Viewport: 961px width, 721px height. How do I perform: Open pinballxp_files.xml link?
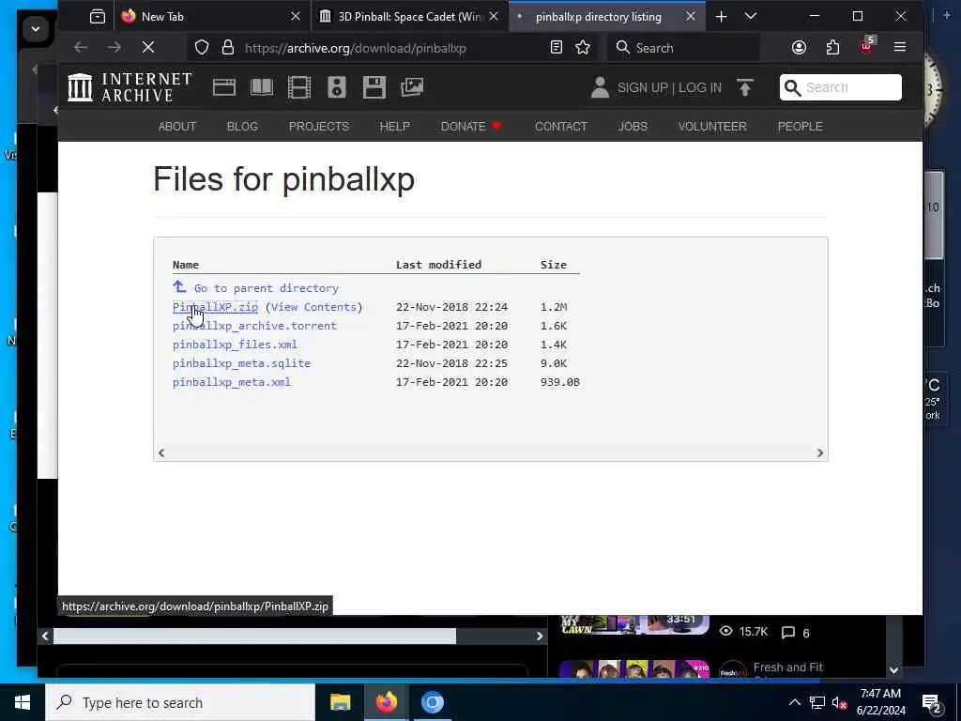click(235, 345)
